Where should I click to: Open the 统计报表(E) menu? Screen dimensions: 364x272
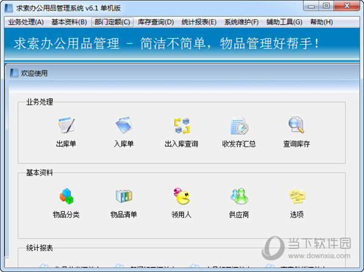(x=198, y=22)
